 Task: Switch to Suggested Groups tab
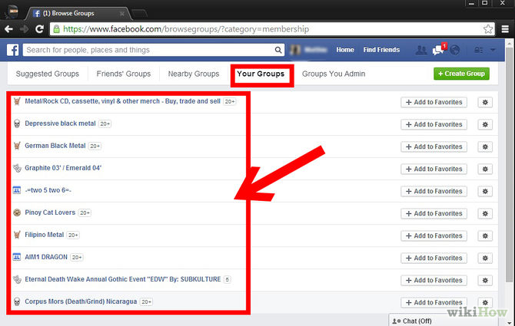(x=48, y=74)
